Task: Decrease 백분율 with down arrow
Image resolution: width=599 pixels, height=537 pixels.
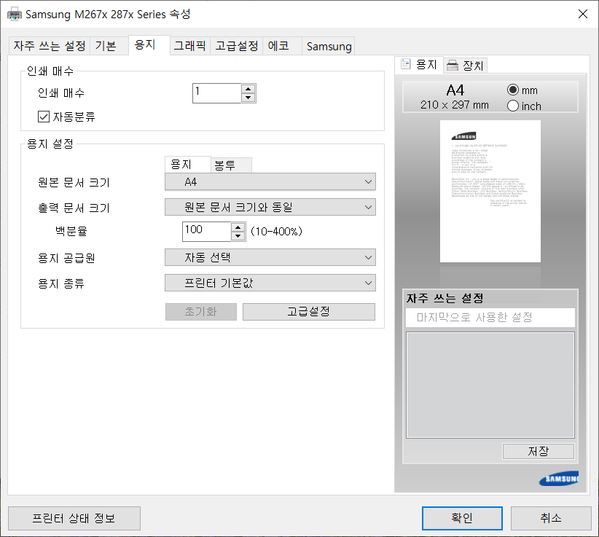Action: pos(238,236)
